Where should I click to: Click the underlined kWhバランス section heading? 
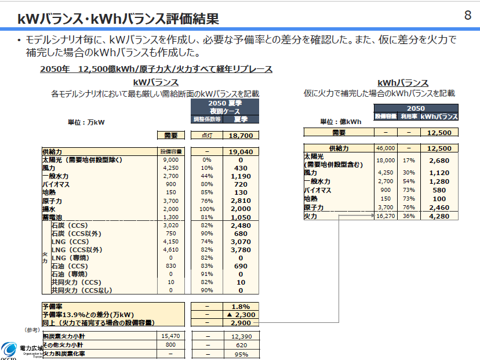(403, 83)
